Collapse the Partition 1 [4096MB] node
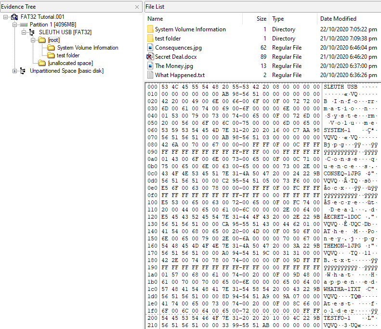Screen dimensions: 381x329 coord(14,25)
